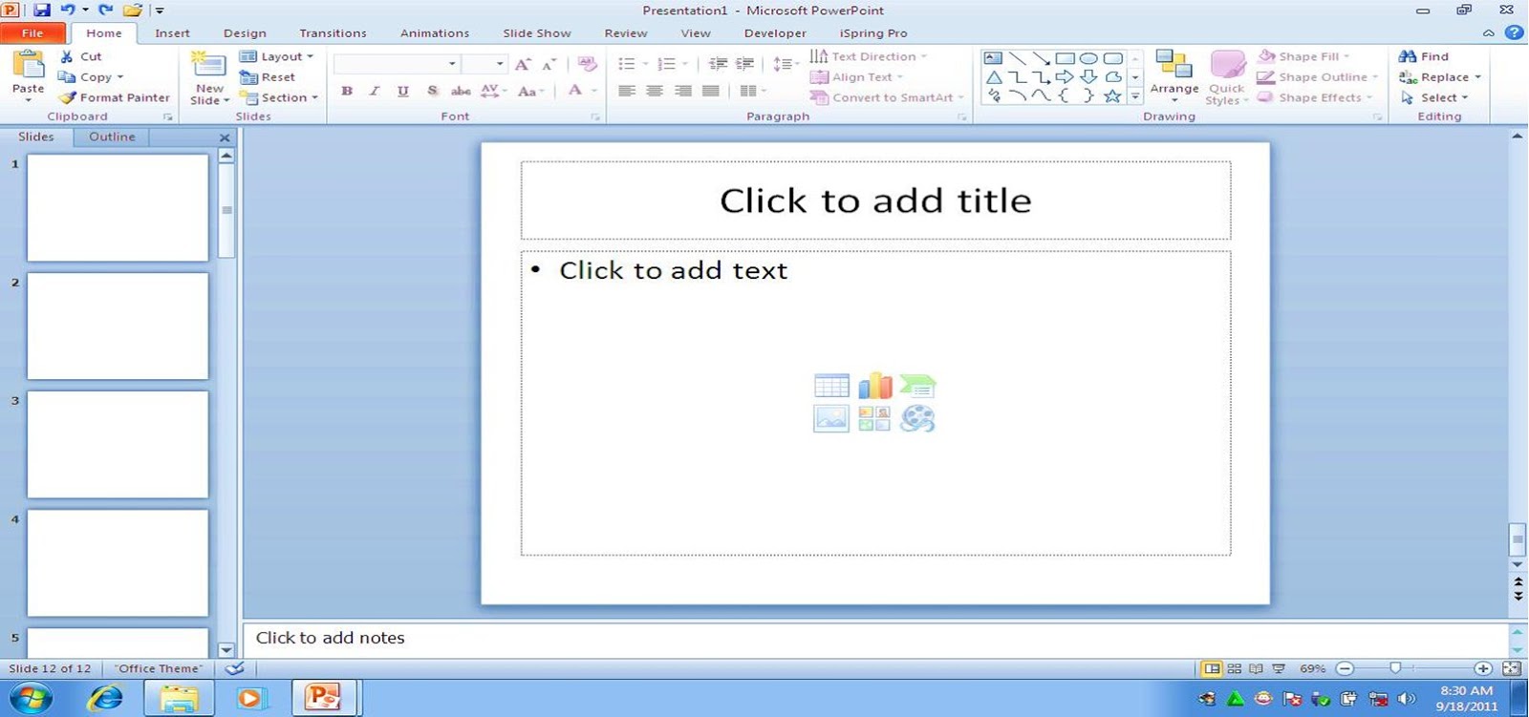Justify the paragraph text
Viewport: 1529px width, 717px height.
click(710, 91)
